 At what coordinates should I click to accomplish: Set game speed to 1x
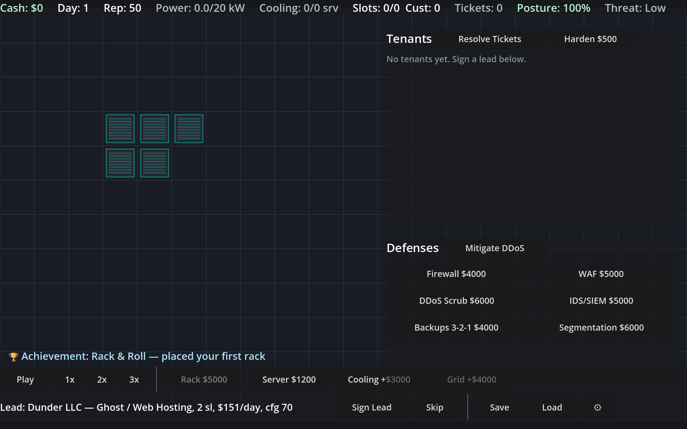[70, 380]
